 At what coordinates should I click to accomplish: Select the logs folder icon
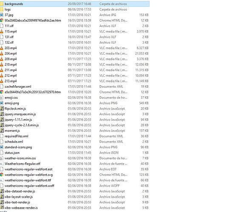coord(2,9)
